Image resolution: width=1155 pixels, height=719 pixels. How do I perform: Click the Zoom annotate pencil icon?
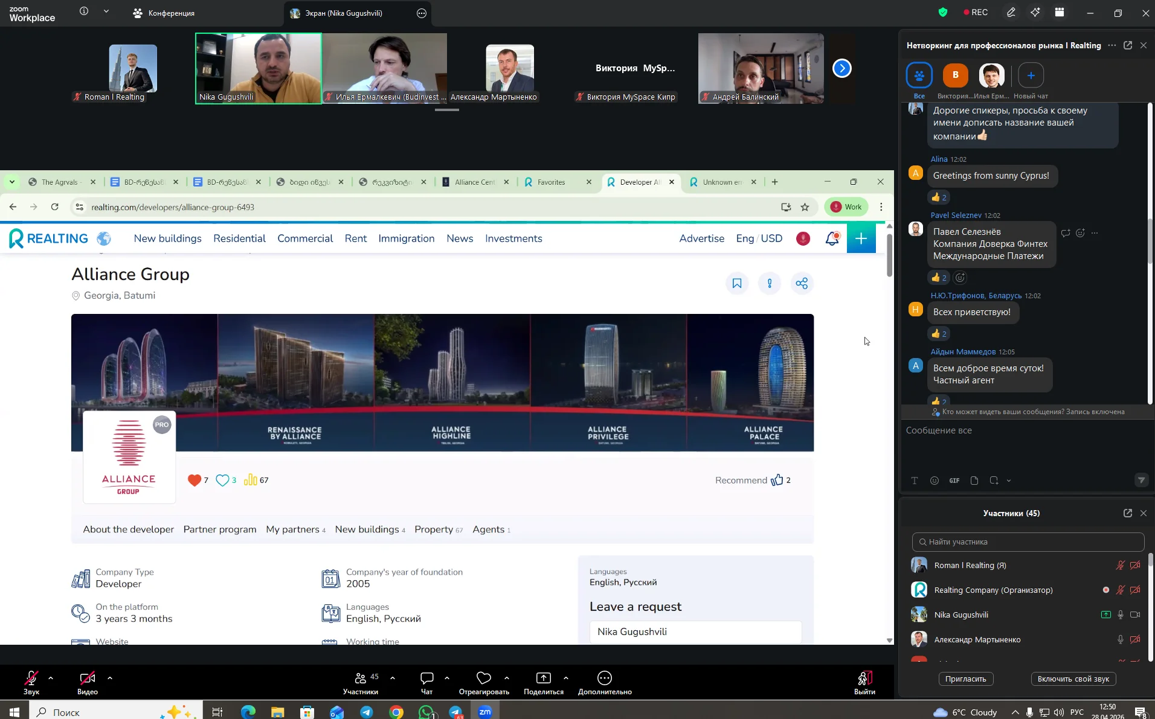tap(1011, 13)
